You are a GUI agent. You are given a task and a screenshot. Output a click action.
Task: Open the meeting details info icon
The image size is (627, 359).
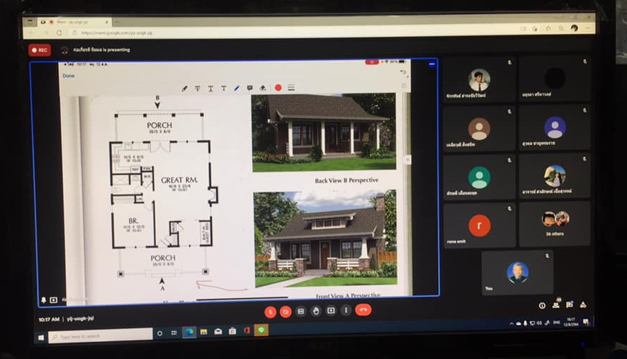point(542,306)
